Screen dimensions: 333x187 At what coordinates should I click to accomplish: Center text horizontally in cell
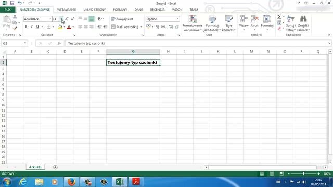coord(86,26)
